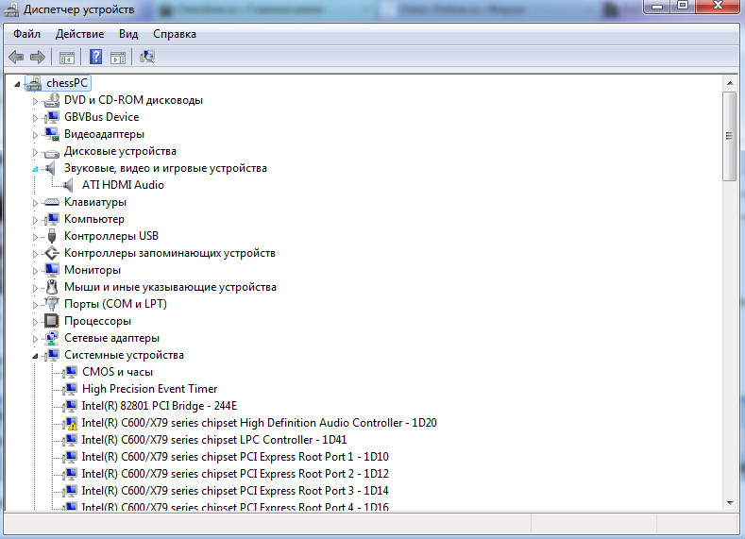Image resolution: width=745 pixels, height=539 pixels.
Task: Click the GBVBus Device icon
Action: 51,117
